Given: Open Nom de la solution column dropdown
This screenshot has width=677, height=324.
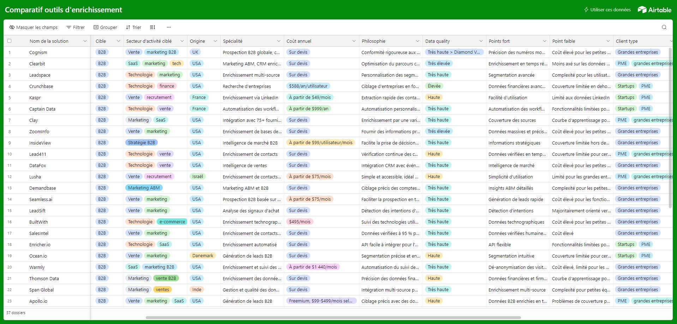Looking at the screenshot, I should [85, 41].
